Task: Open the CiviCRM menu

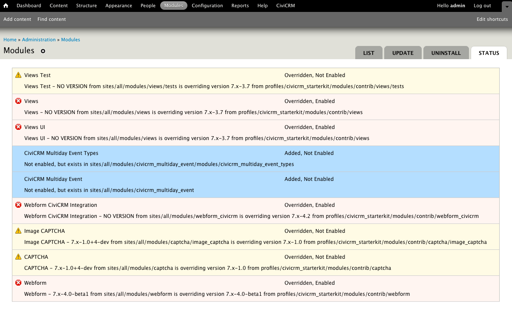Action: click(285, 6)
